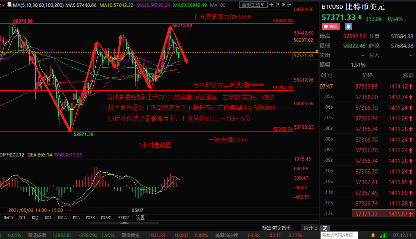Open the 设置 indicator settings
Image resolution: width=416 pixels, height=239 pixels.
[140, 218]
